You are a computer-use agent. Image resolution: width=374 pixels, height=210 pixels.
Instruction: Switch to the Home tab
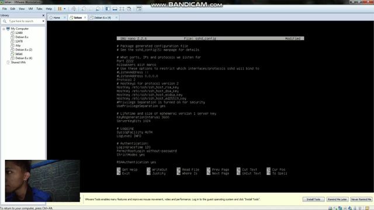(x=57, y=17)
